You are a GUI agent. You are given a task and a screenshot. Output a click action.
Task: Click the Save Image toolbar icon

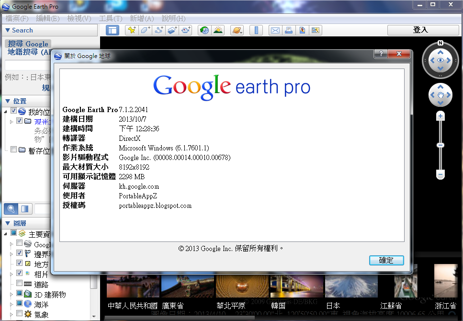(x=302, y=30)
